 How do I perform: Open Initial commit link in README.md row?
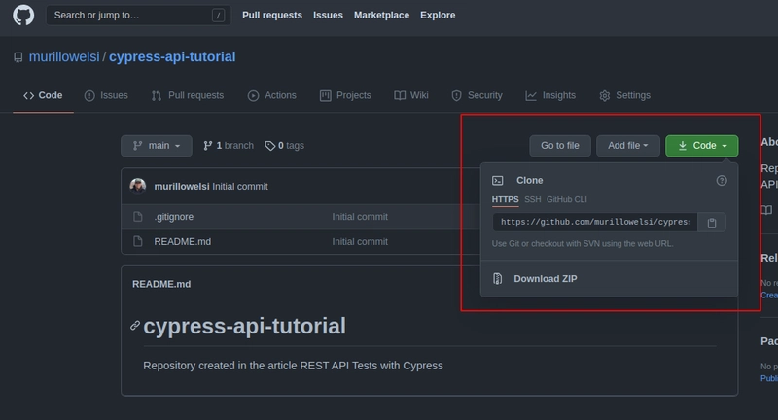(x=360, y=242)
